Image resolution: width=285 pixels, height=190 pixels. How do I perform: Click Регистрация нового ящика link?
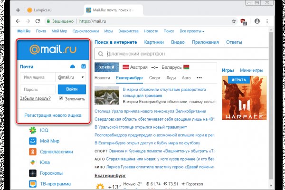(52, 115)
